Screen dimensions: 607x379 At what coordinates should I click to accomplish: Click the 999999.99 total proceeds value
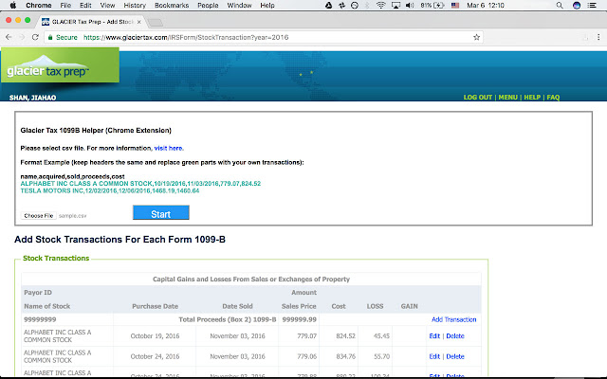pos(300,319)
